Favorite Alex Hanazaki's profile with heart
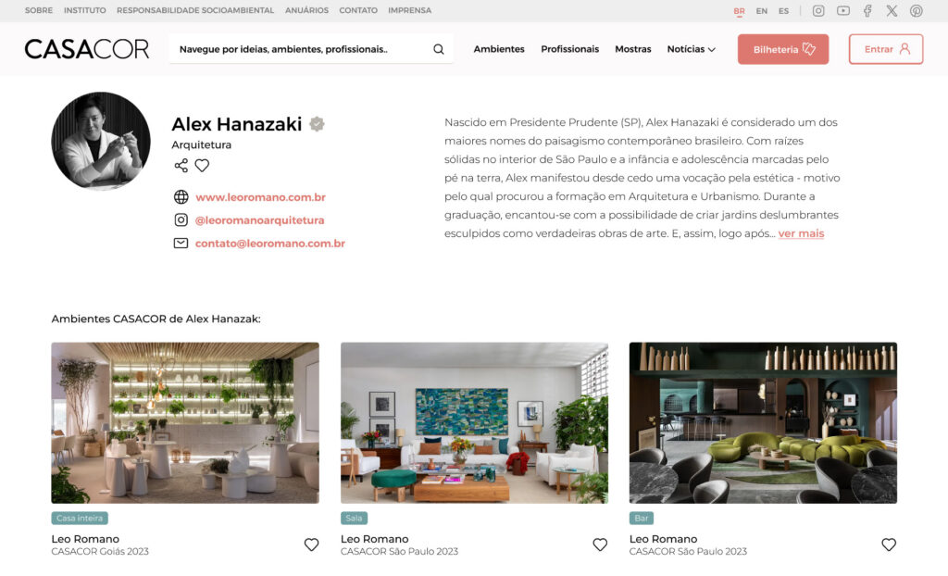This screenshot has width=948, height=576. point(202,165)
